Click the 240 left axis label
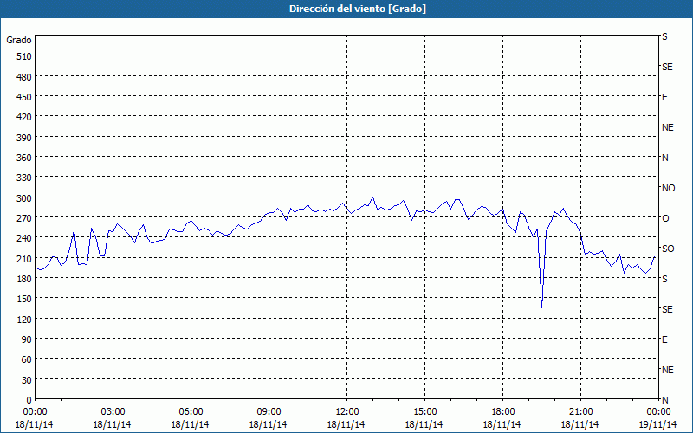The height and width of the screenshot is (433, 693). (24, 238)
